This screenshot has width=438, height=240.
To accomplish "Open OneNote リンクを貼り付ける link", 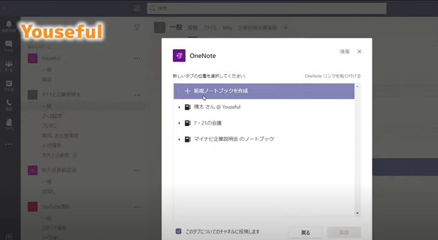I will [333, 76].
